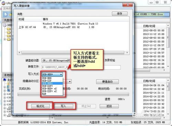
Task: Select row dated 2014-02-14 22:48
Action: (x=154, y=89)
